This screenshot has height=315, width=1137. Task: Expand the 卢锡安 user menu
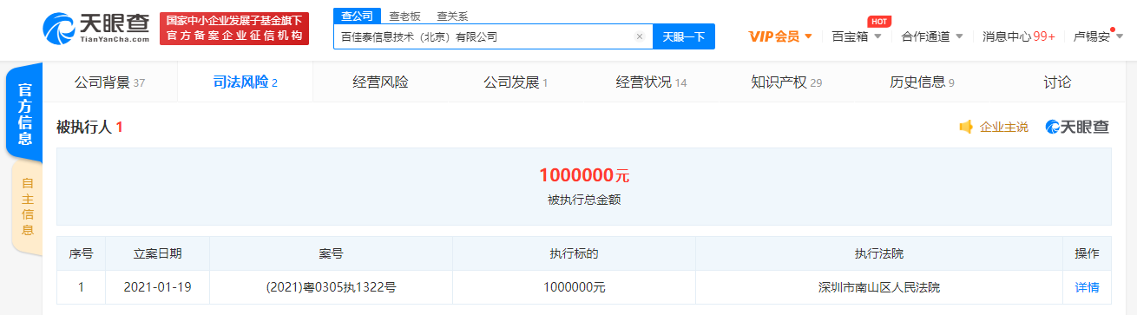(1098, 36)
